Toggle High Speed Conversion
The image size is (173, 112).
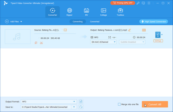pyautogui.click(x=154, y=22)
